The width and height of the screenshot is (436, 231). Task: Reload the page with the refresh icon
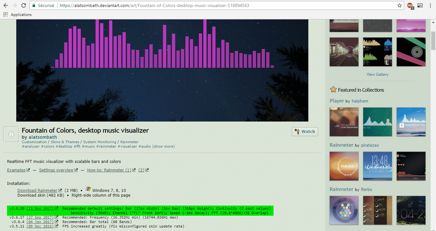[x=23, y=5]
